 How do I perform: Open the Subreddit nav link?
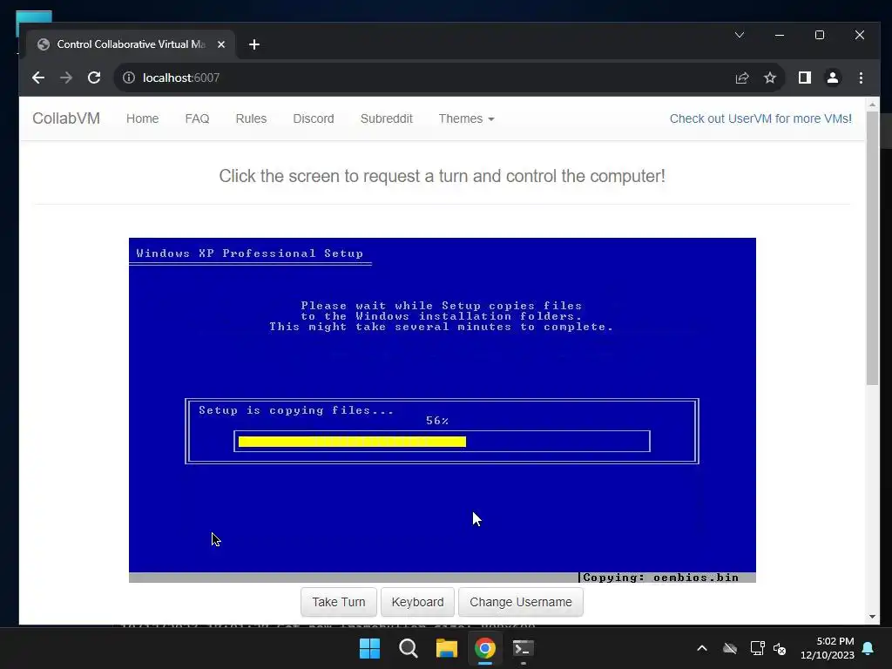(x=386, y=118)
